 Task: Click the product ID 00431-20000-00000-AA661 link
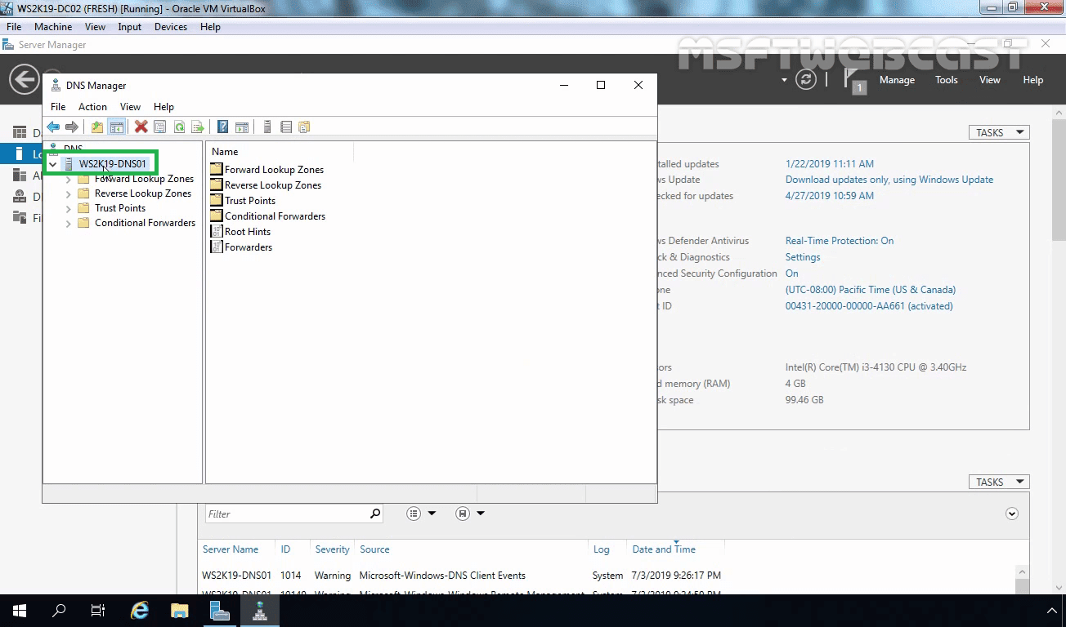pos(869,306)
